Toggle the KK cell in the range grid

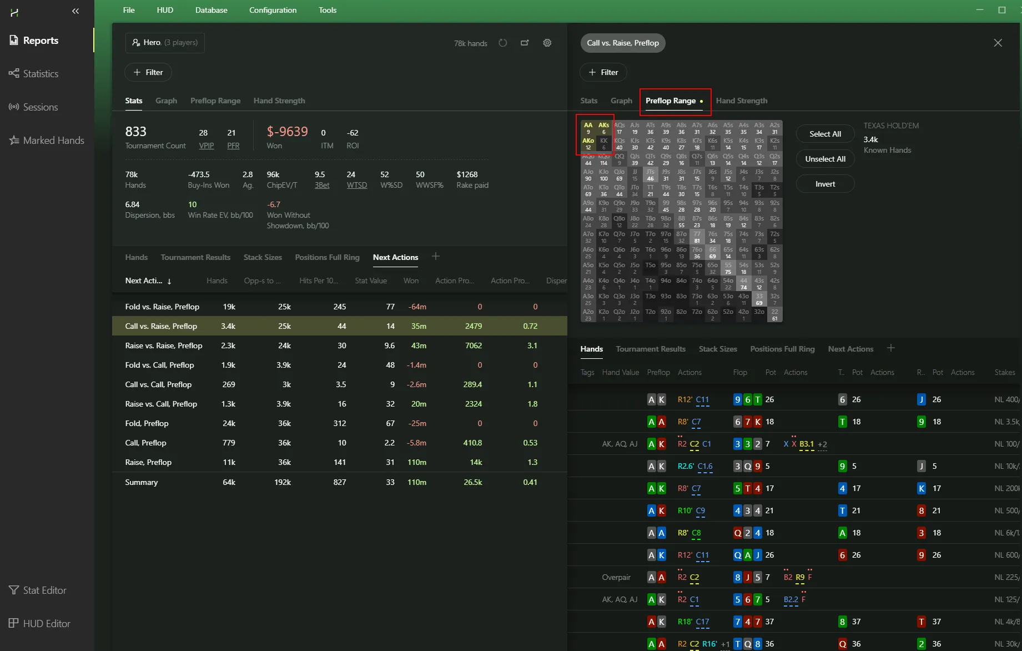603,144
